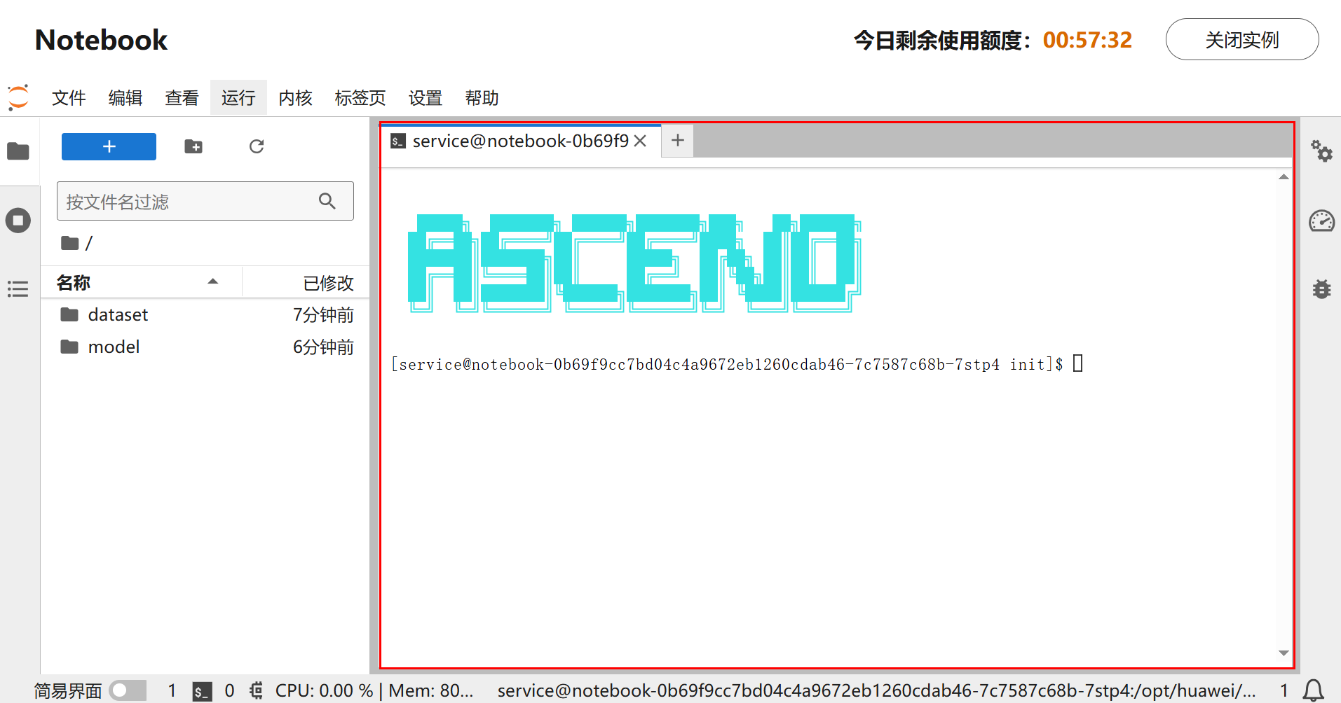Open the notifications bell icon
Screen dimensions: 1341x703
(1313, 691)
